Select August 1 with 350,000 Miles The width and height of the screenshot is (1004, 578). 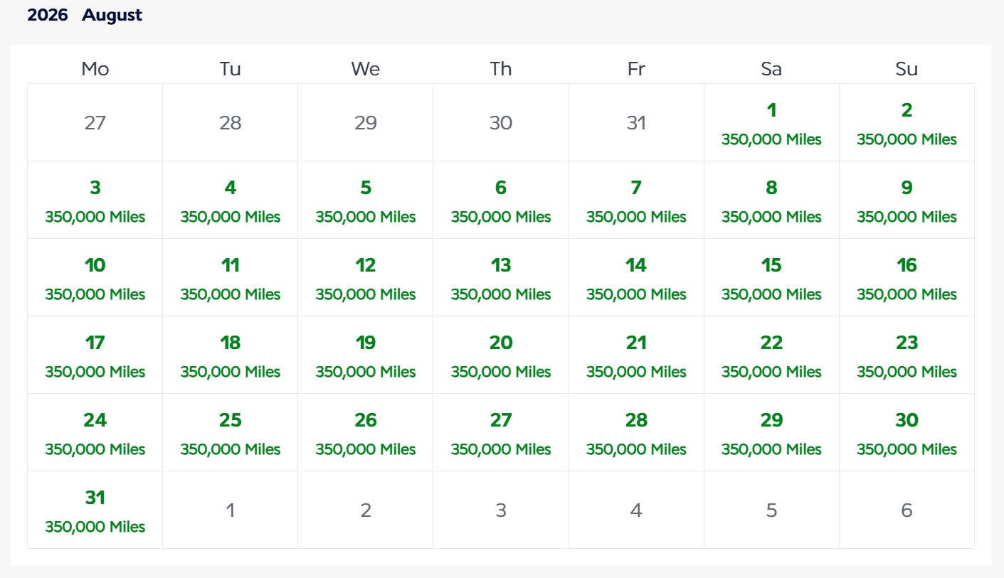point(771,123)
